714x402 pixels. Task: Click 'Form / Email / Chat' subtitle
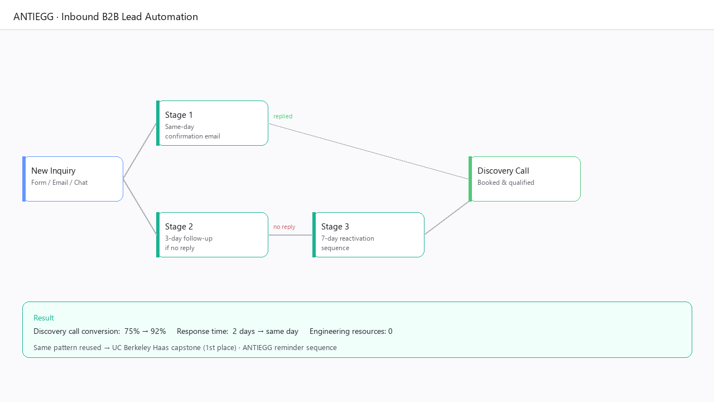click(x=59, y=183)
